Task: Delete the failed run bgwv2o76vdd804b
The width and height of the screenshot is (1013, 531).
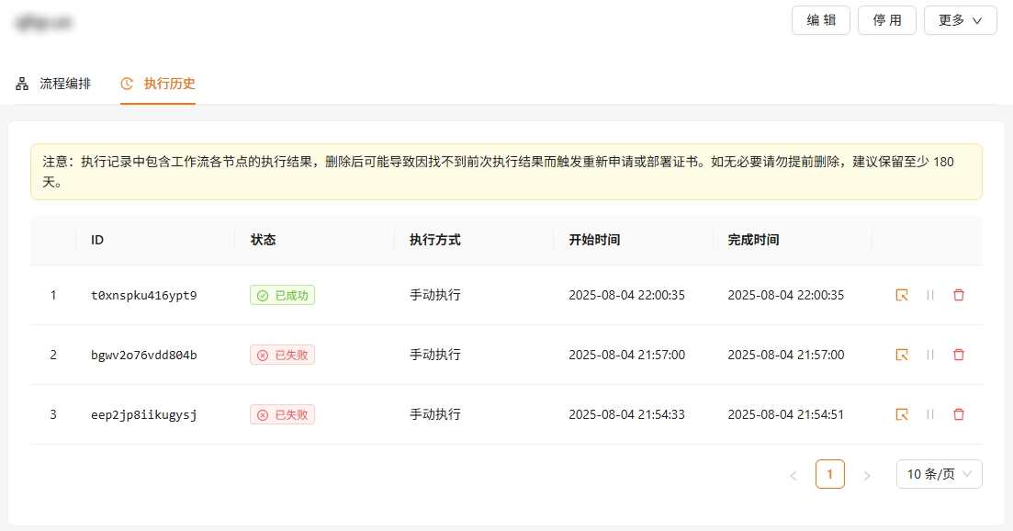Action: click(959, 355)
